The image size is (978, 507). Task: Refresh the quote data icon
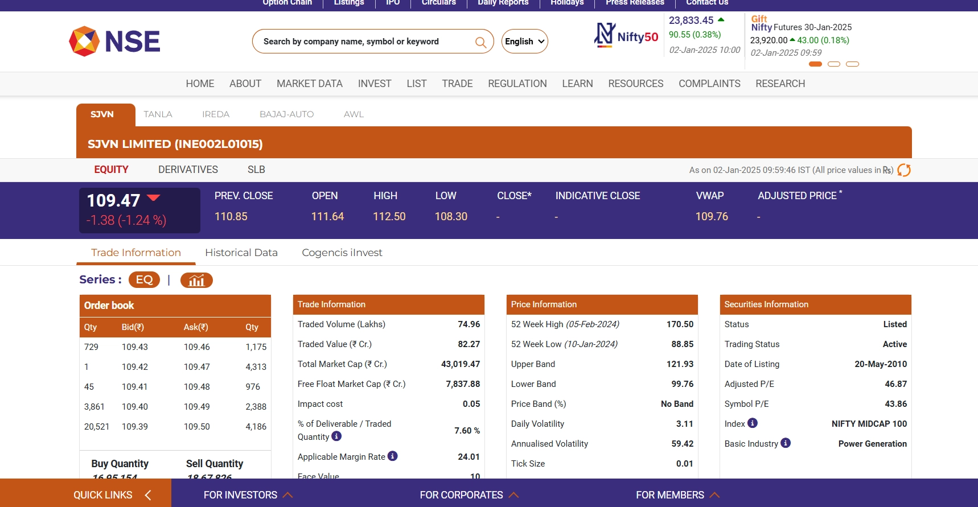903,170
